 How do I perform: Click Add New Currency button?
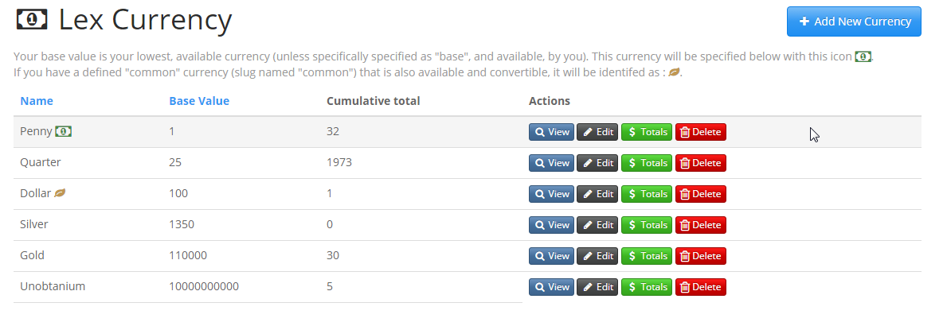[854, 21]
